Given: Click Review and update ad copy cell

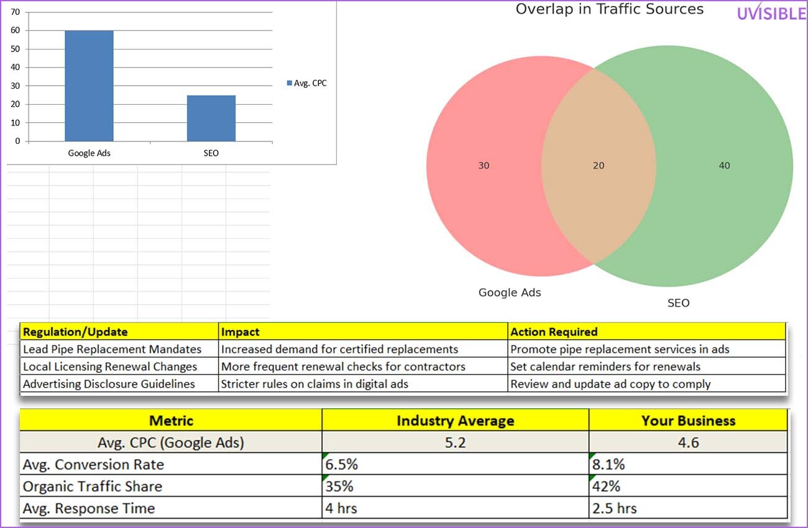Looking at the screenshot, I should tap(647, 383).
